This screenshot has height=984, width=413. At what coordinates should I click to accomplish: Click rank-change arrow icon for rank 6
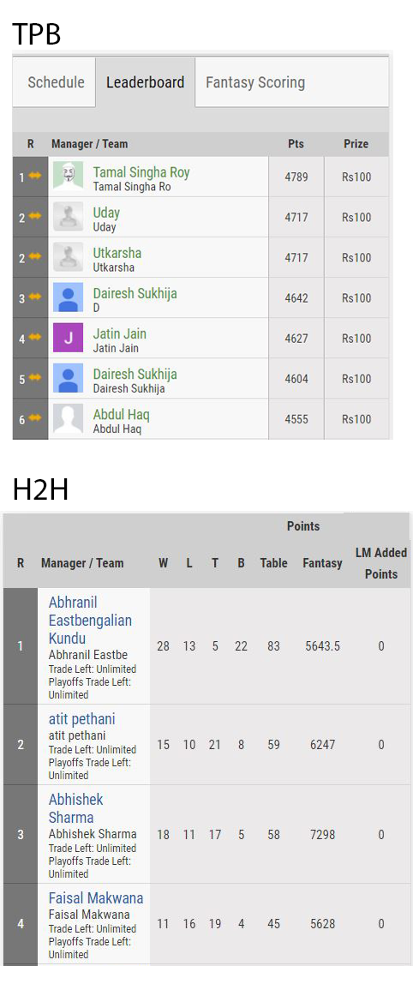tap(34, 417)
